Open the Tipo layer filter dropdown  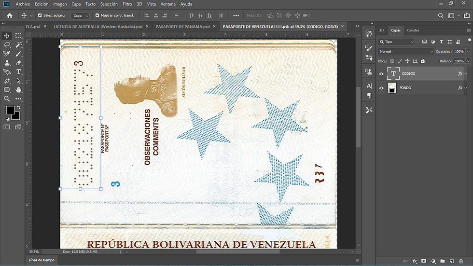coord(397,42)
